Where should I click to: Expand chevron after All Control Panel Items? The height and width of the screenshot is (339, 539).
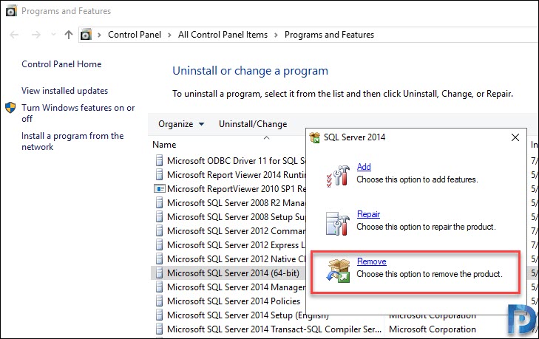pos(276,35)
